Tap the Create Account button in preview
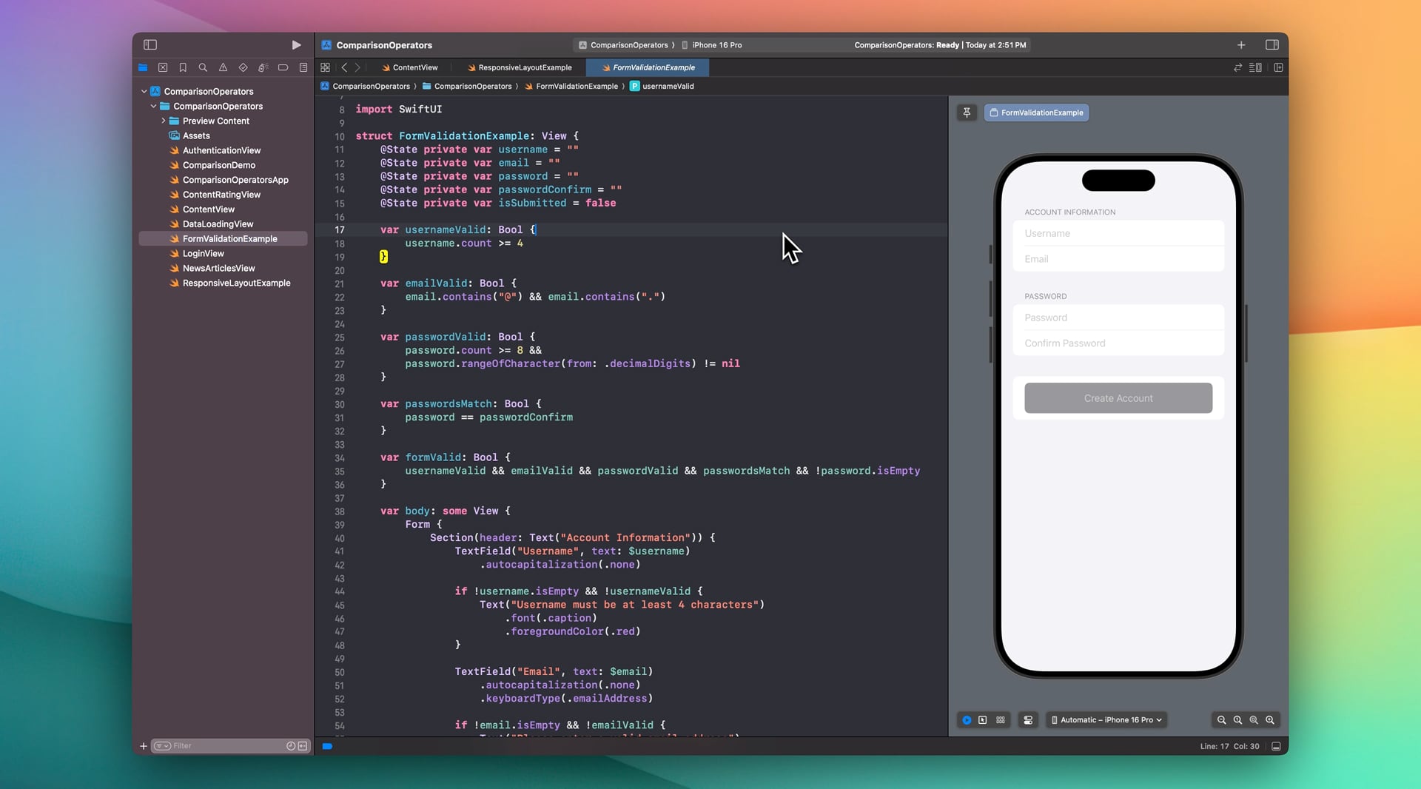 click(1118, 398)
